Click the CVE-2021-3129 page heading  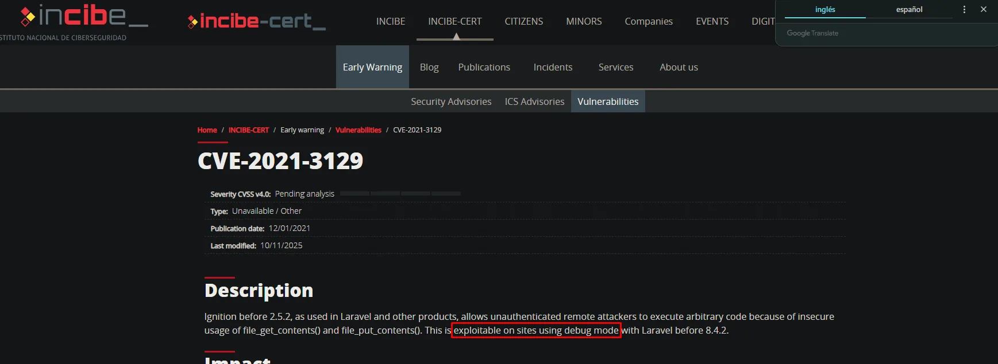[x=280, y=161]
